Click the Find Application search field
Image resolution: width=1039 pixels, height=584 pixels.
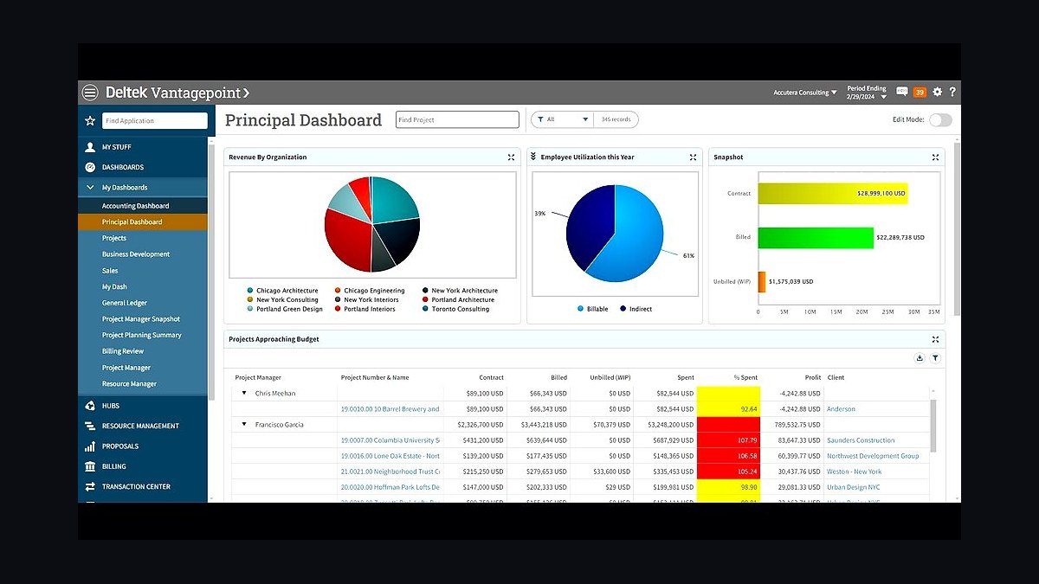[155, 121]
